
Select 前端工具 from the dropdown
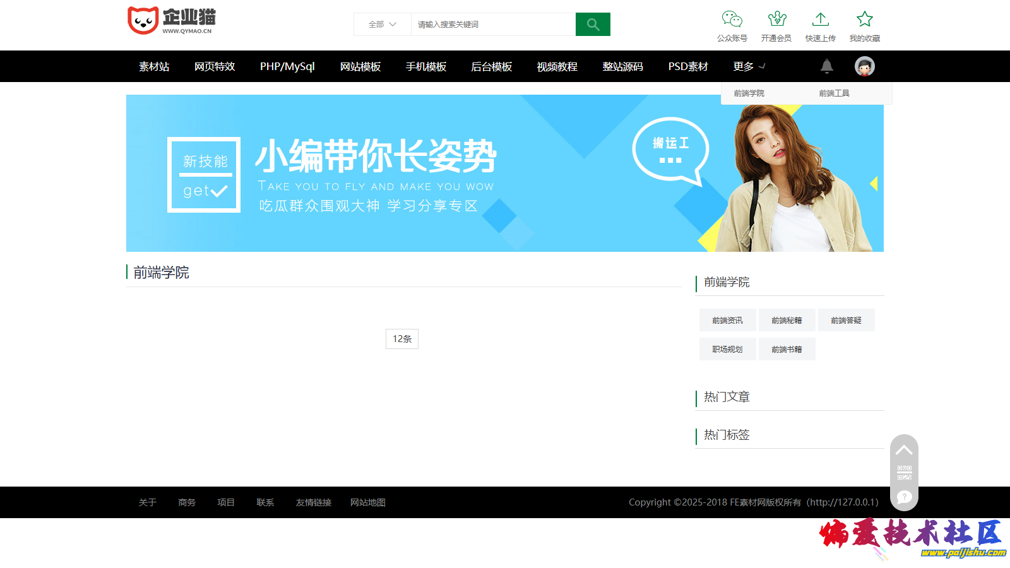click(834, 93)
